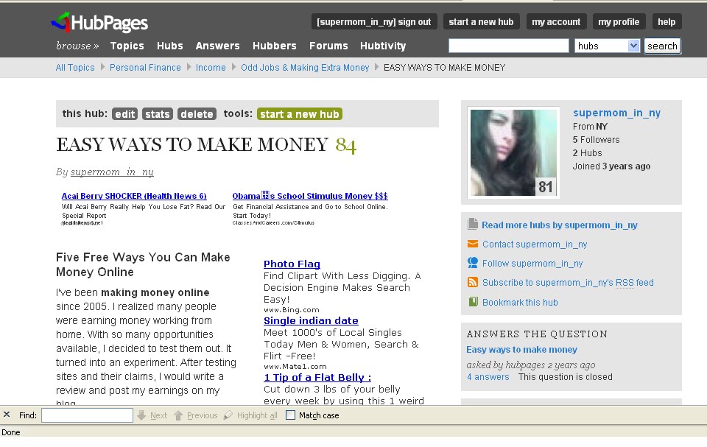This screenshot has height=447, width=707.
Task: Open the Forums page
Action: click(328, 46)
